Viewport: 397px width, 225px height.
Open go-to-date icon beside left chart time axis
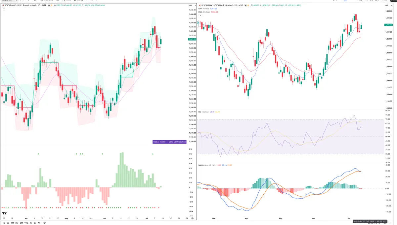(x=45, y=223)
